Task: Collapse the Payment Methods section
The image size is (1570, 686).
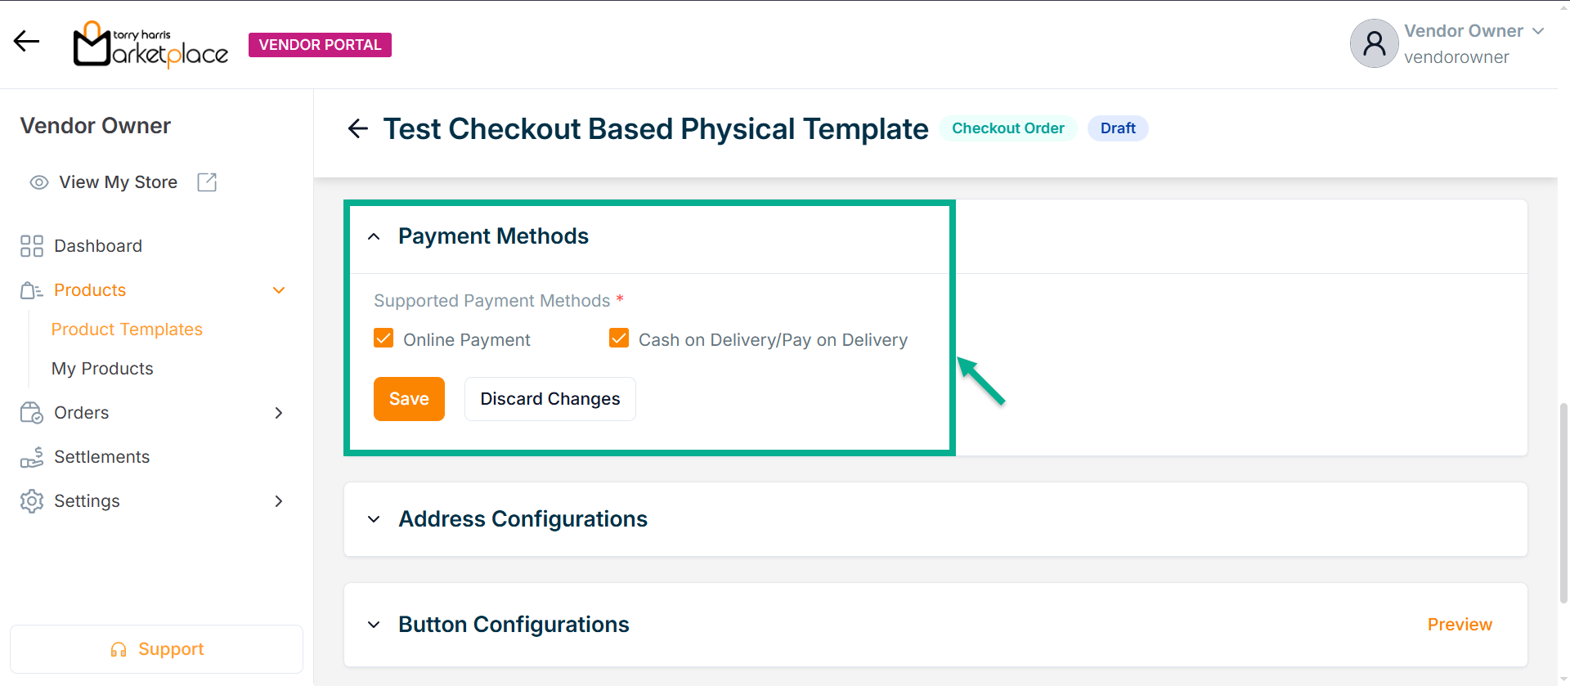Action: 374,237
